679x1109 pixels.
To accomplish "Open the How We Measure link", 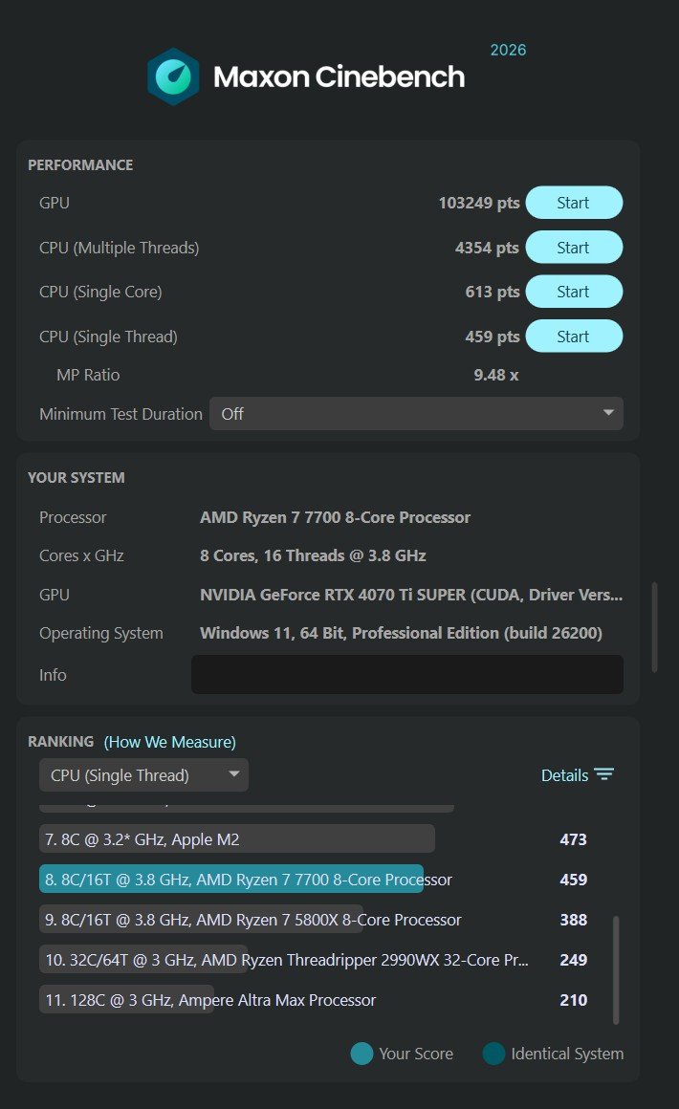I will (x=170, y=742).
